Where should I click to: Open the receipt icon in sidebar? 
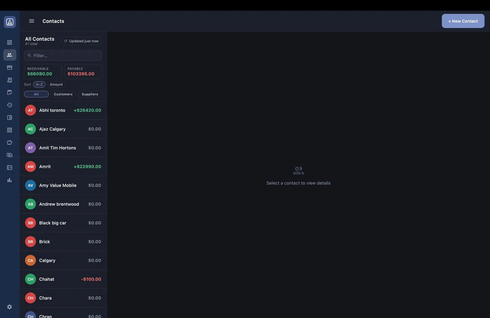click(x=10, y=80)
